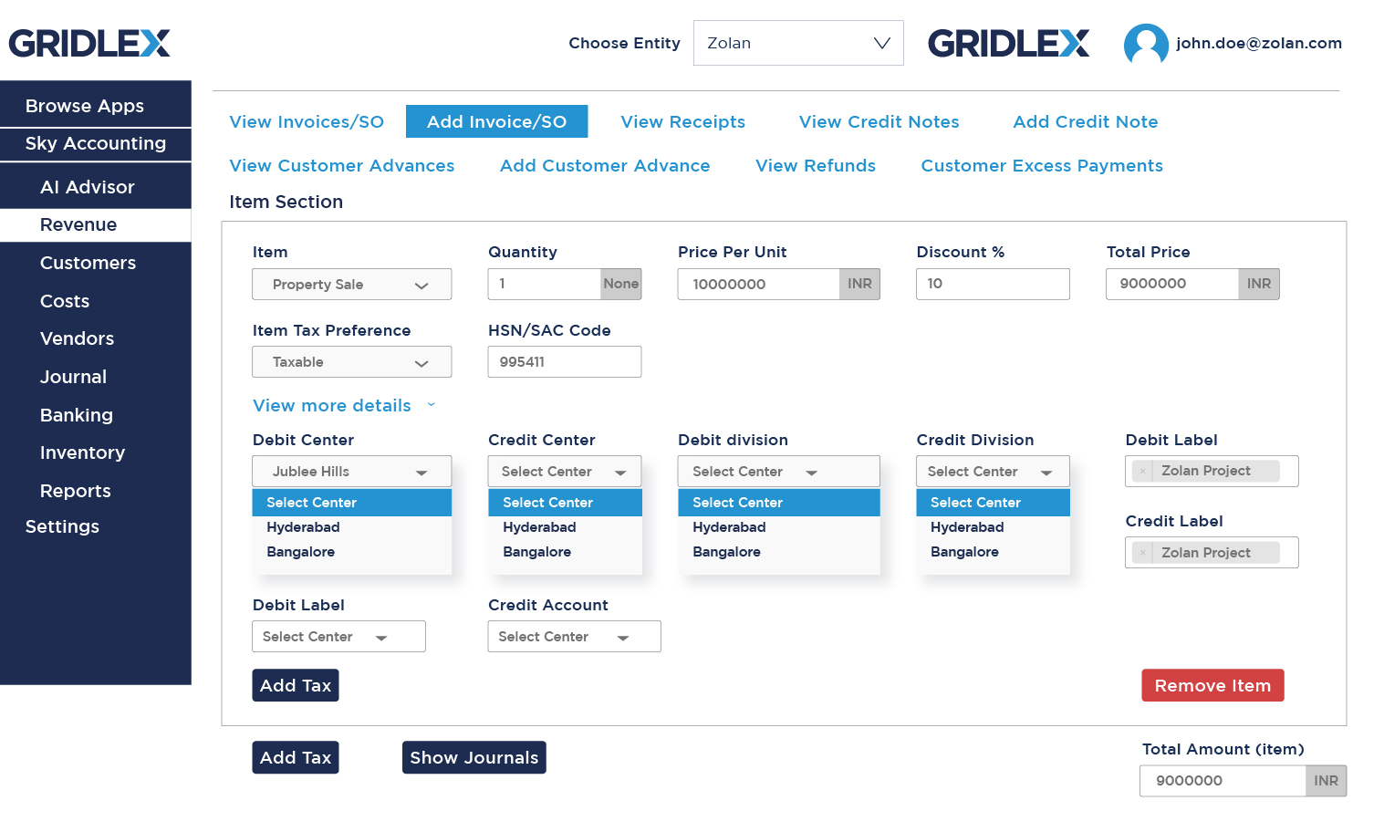Open Add Customer Advance tab
The width and height of the screenshot is (1384, 832).
605,165
